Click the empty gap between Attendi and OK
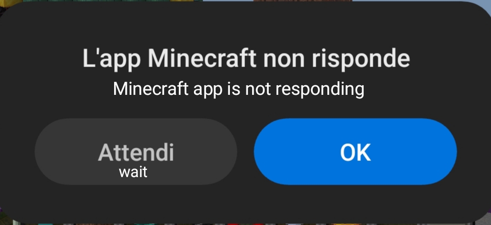 point(245,151)
